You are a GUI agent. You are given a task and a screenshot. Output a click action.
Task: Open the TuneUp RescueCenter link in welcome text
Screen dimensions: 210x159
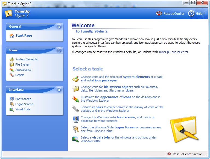(173, 52)
